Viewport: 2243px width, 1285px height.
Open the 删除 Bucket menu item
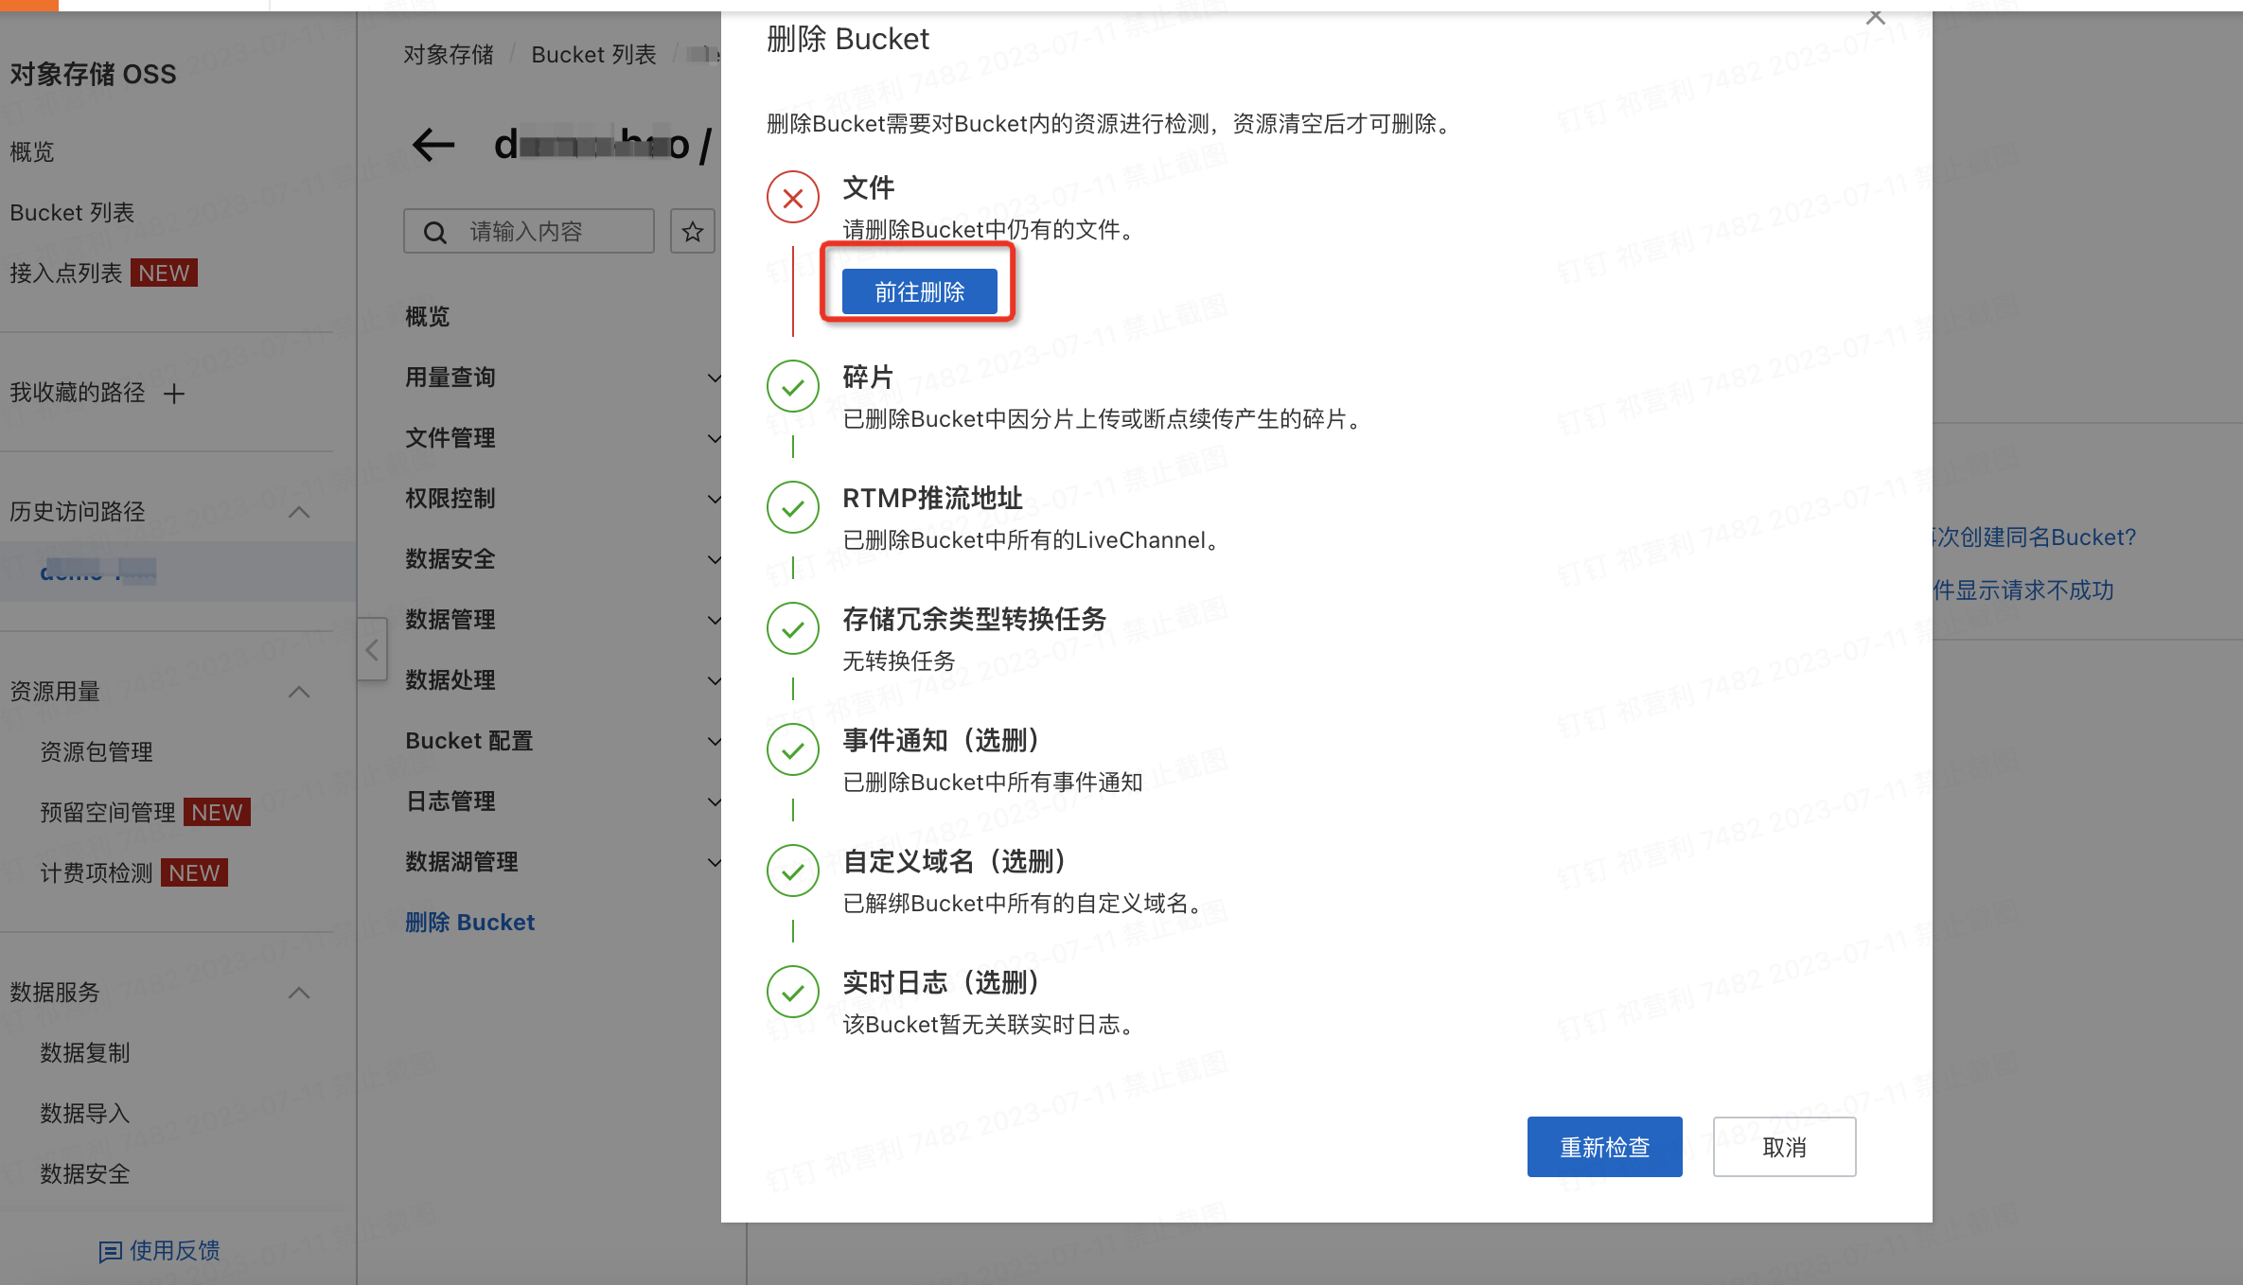coord(469,923)
